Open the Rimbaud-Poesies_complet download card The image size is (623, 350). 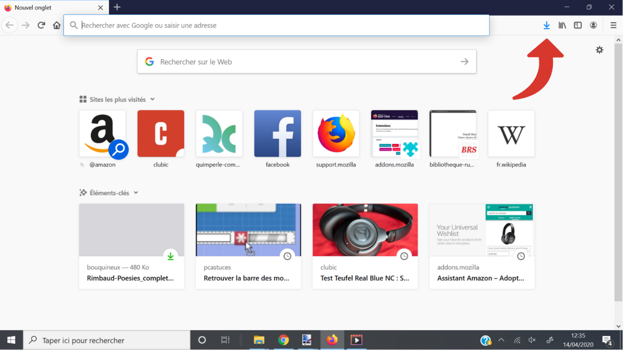point(131,246)
